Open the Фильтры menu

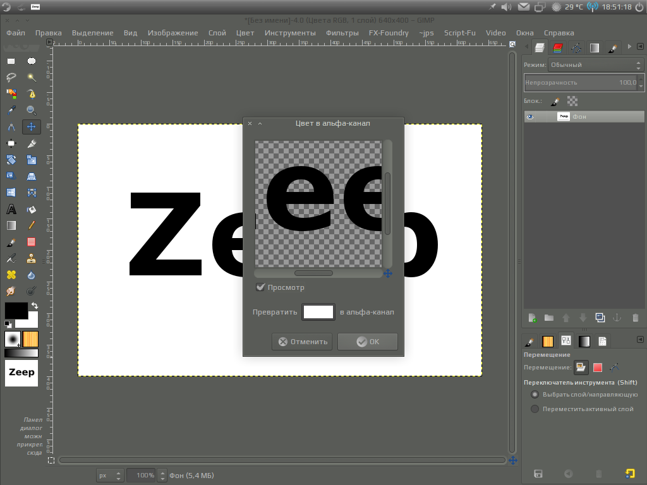(342, 33)
